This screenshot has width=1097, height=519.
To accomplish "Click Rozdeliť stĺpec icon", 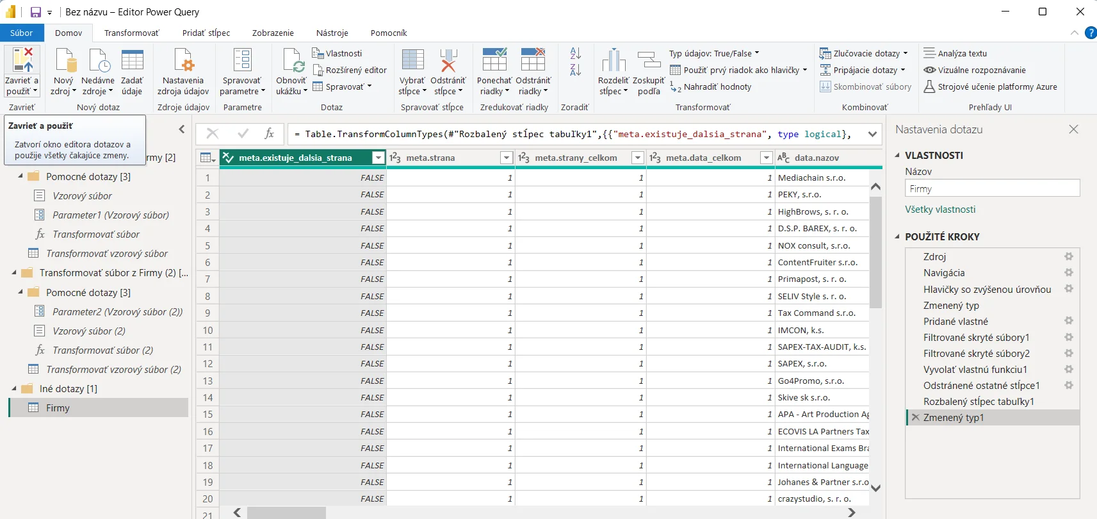I will pos(614,60).
